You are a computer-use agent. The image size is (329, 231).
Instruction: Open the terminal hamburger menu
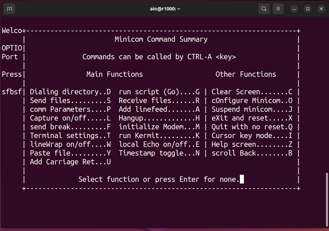point(278,9)
